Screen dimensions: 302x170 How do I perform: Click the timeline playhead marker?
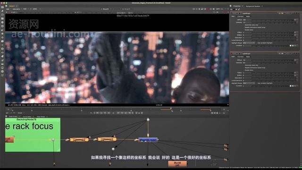(x=171, y=109)
